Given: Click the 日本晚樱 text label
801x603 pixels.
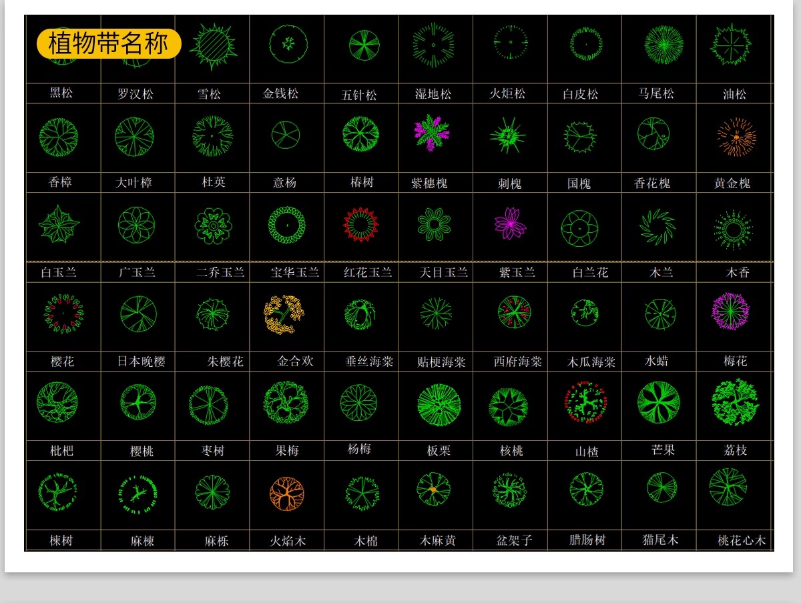Looking at the screenshot, I should click(x=142, y=362).
